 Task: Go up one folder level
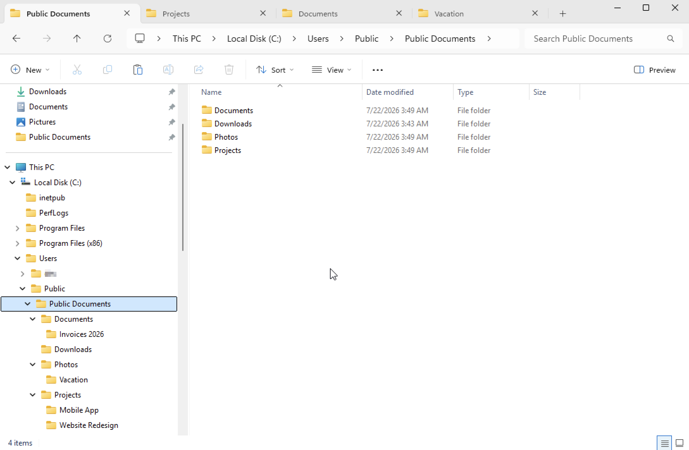click(x=77, y=39)
